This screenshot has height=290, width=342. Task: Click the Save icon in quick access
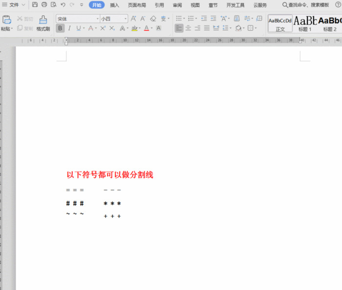(35, 4)
